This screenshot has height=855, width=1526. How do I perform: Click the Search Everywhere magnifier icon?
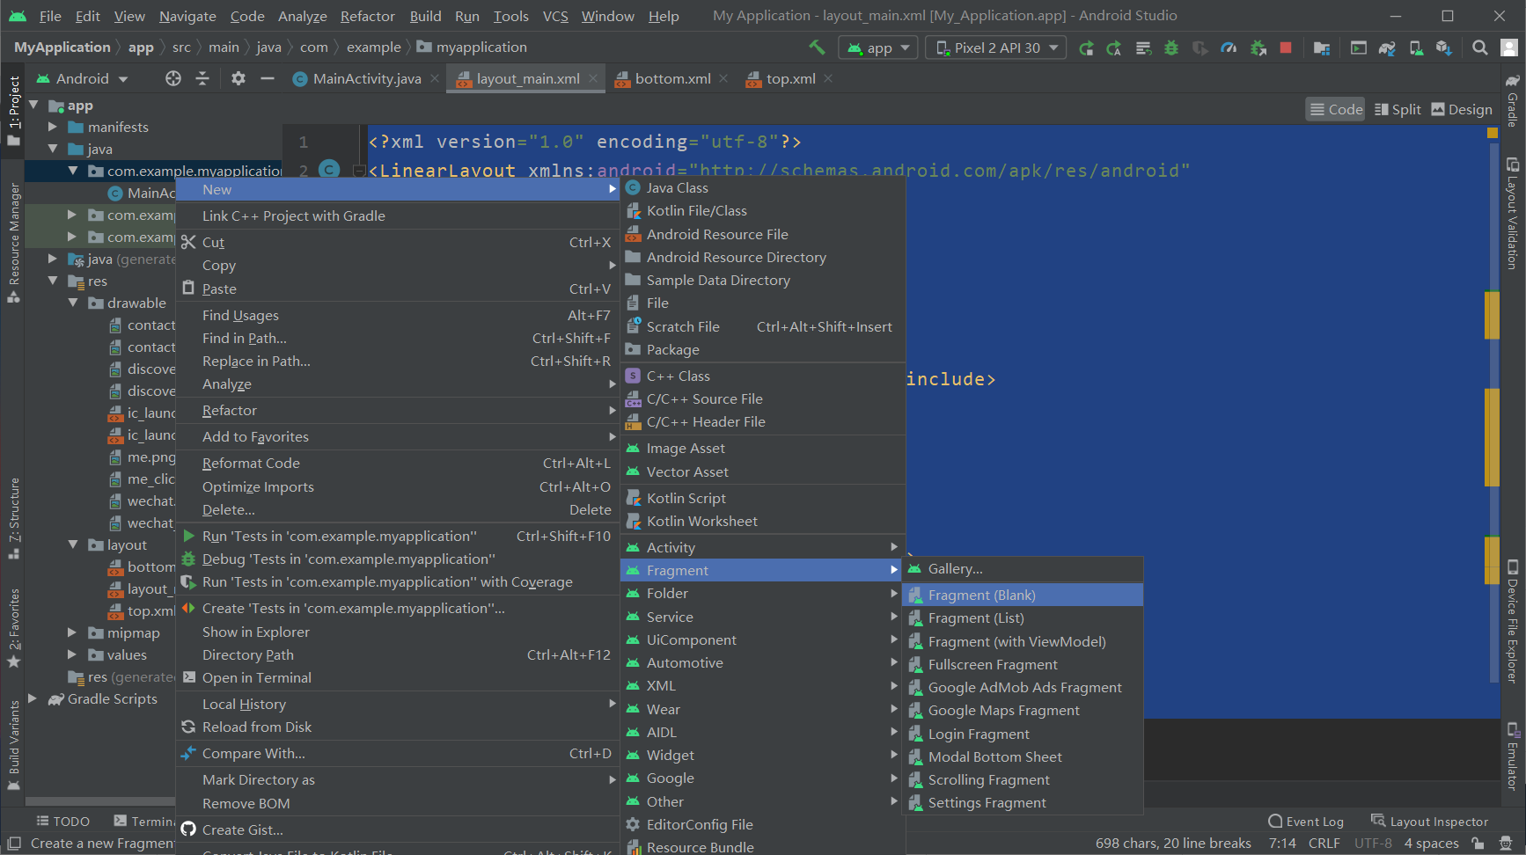click(x=1480, y=47)
